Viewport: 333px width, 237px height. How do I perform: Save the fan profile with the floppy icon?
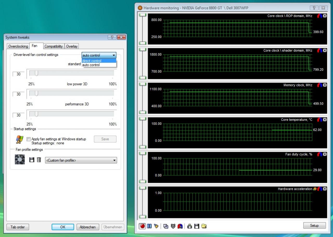click(32, 160)
